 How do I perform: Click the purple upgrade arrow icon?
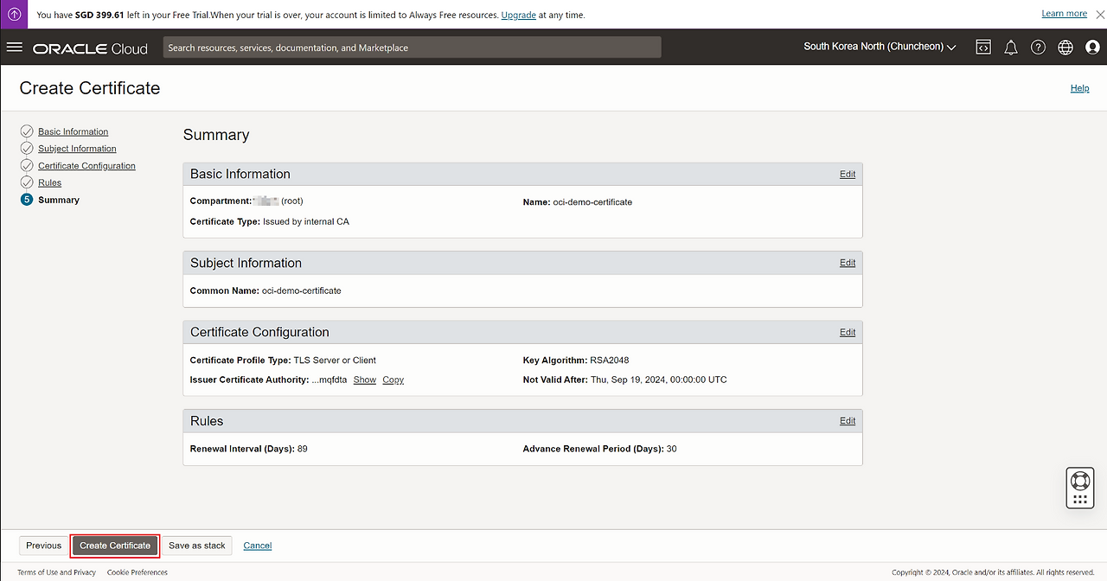pos(14,14)
